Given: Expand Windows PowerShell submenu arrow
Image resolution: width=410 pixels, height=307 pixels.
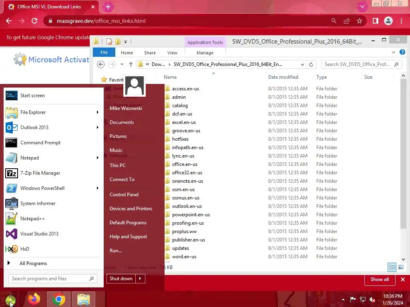Looking at the screenshot, I should [97, 188].
